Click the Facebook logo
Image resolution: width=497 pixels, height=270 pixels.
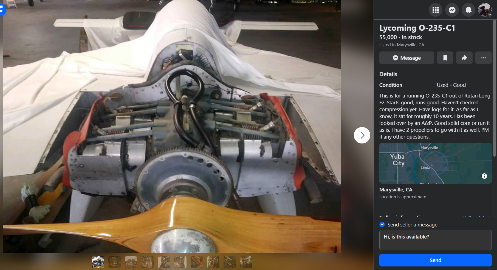coord(2,10)
